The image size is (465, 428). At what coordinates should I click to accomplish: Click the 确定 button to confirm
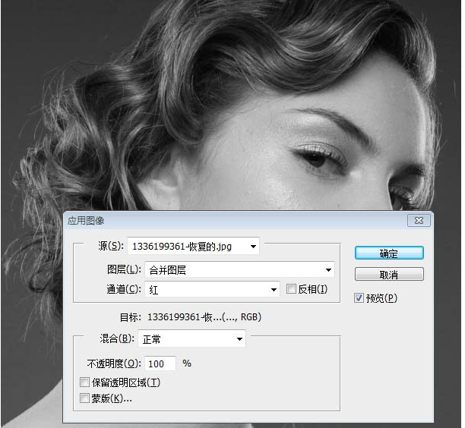pyautogui.click(x=389, y=253)
